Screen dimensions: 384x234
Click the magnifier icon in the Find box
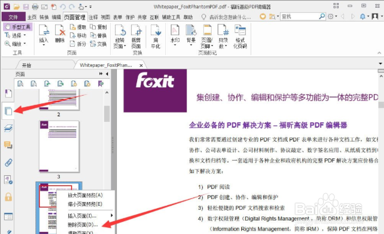tap(322, 16)
